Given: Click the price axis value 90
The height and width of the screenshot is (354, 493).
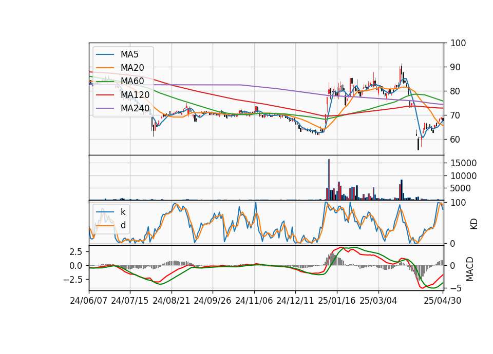Looking at the screenshot, I should tap(456, 67).
